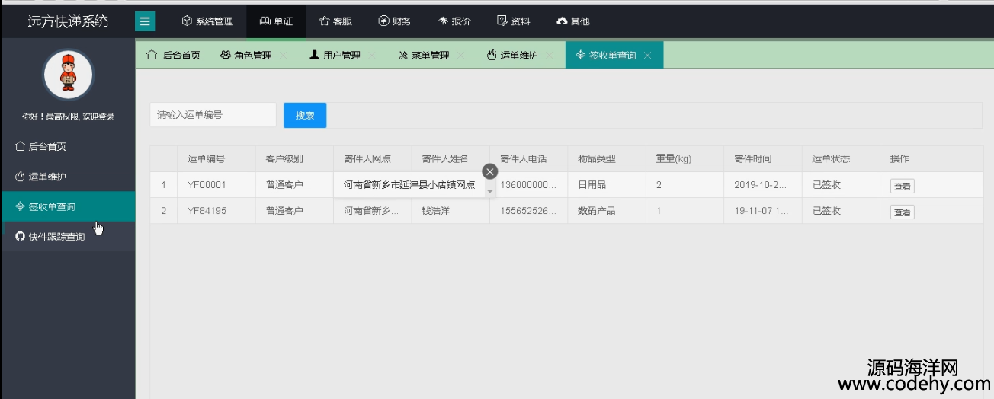
Task: Open the 客服 top menu
Action: tap(335, 21)
